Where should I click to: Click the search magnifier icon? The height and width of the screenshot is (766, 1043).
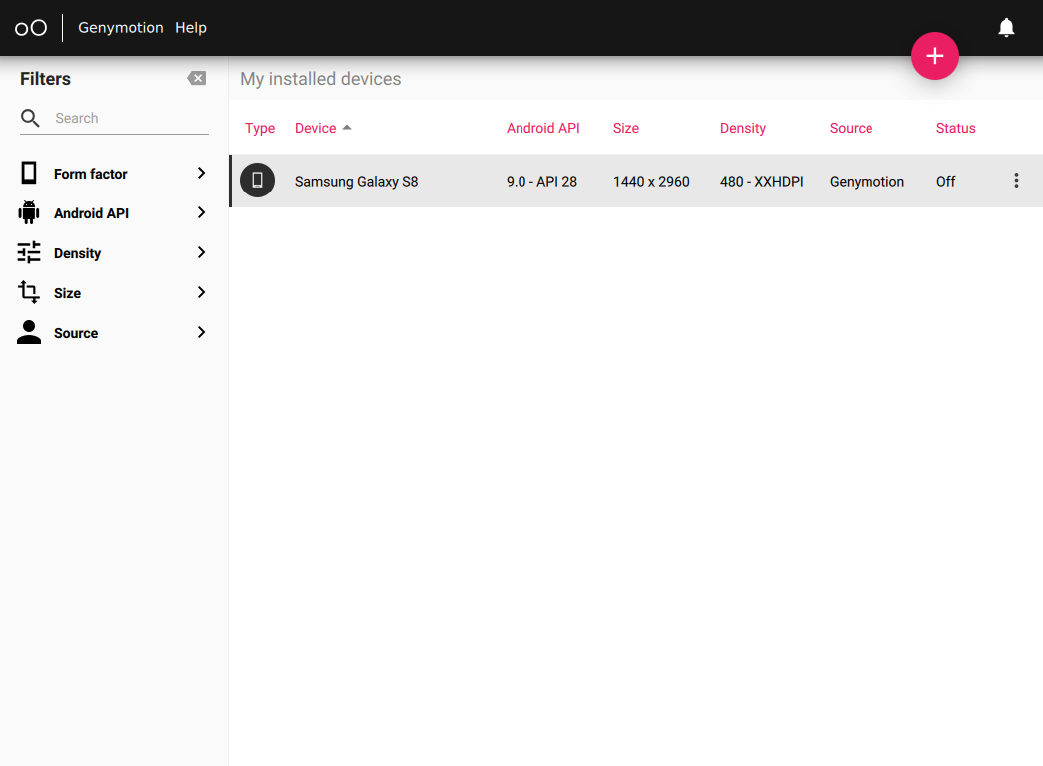tap(30, 118)
